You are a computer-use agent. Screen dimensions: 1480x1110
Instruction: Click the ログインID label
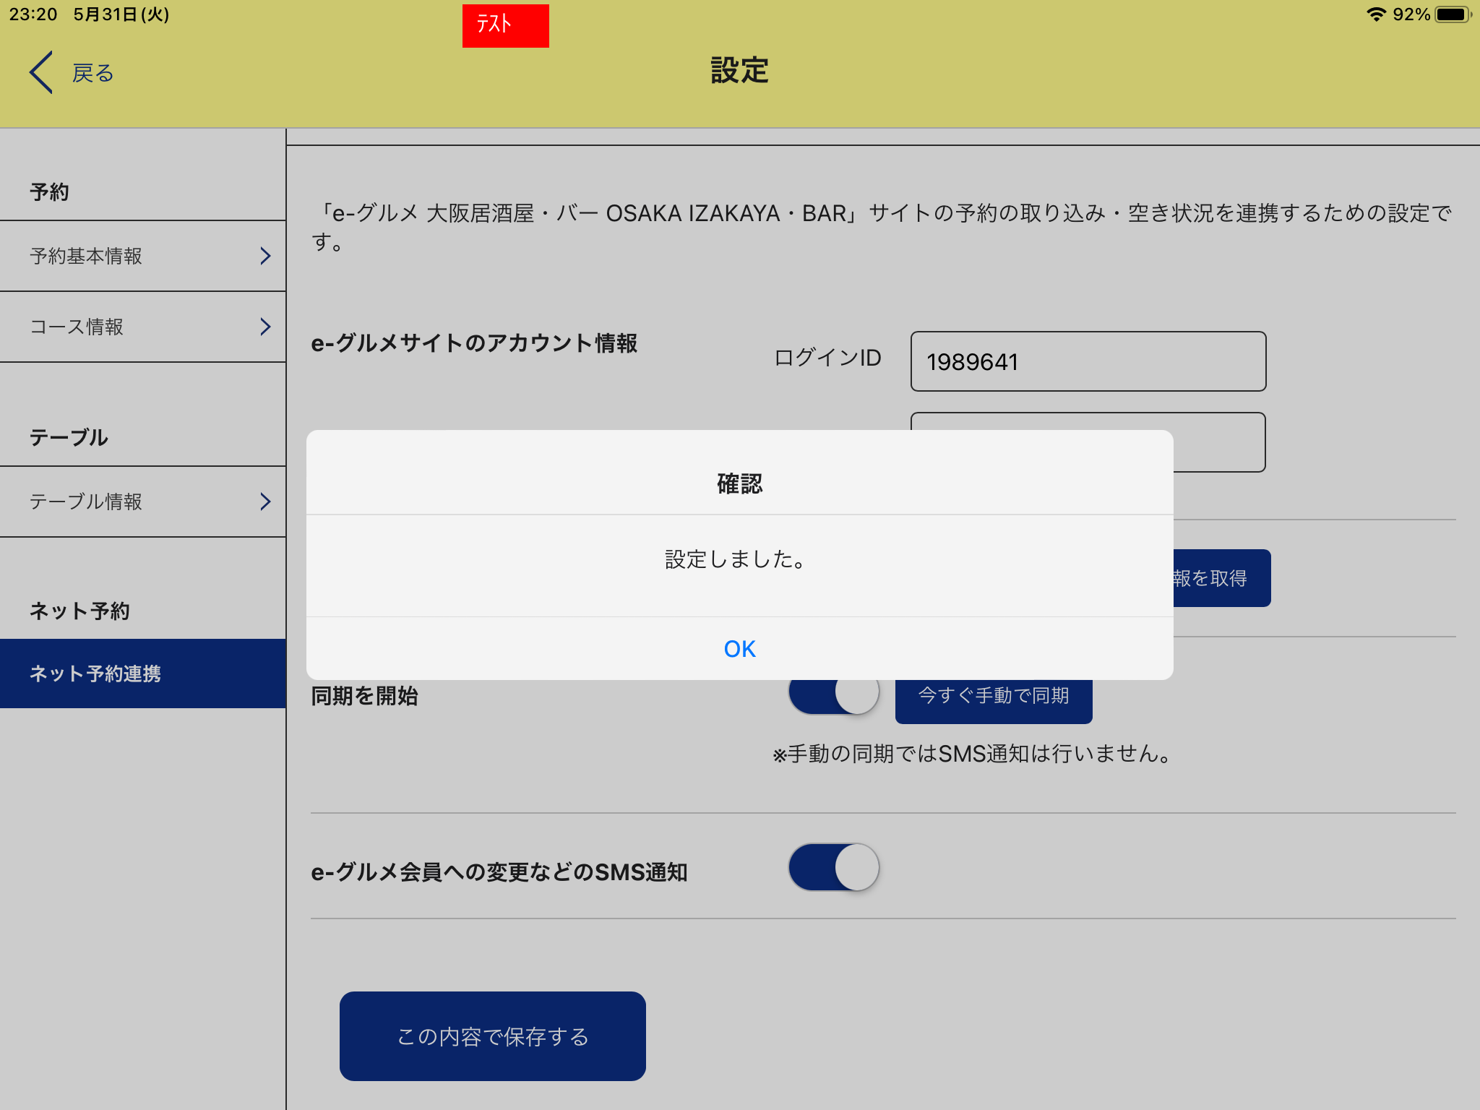pos(827,358)
